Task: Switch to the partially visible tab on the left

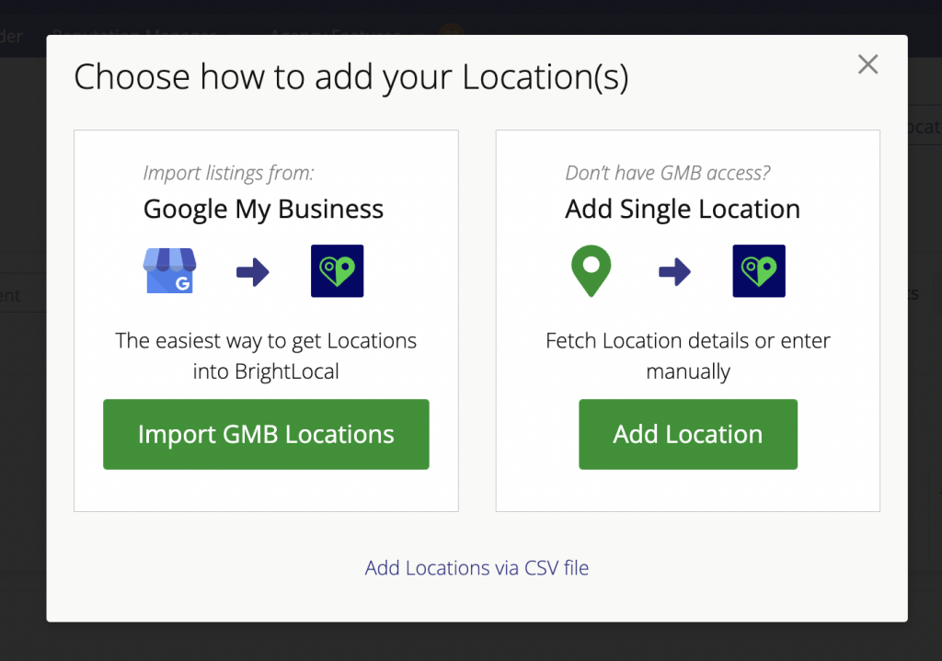Action: click(x=10, y=294)
